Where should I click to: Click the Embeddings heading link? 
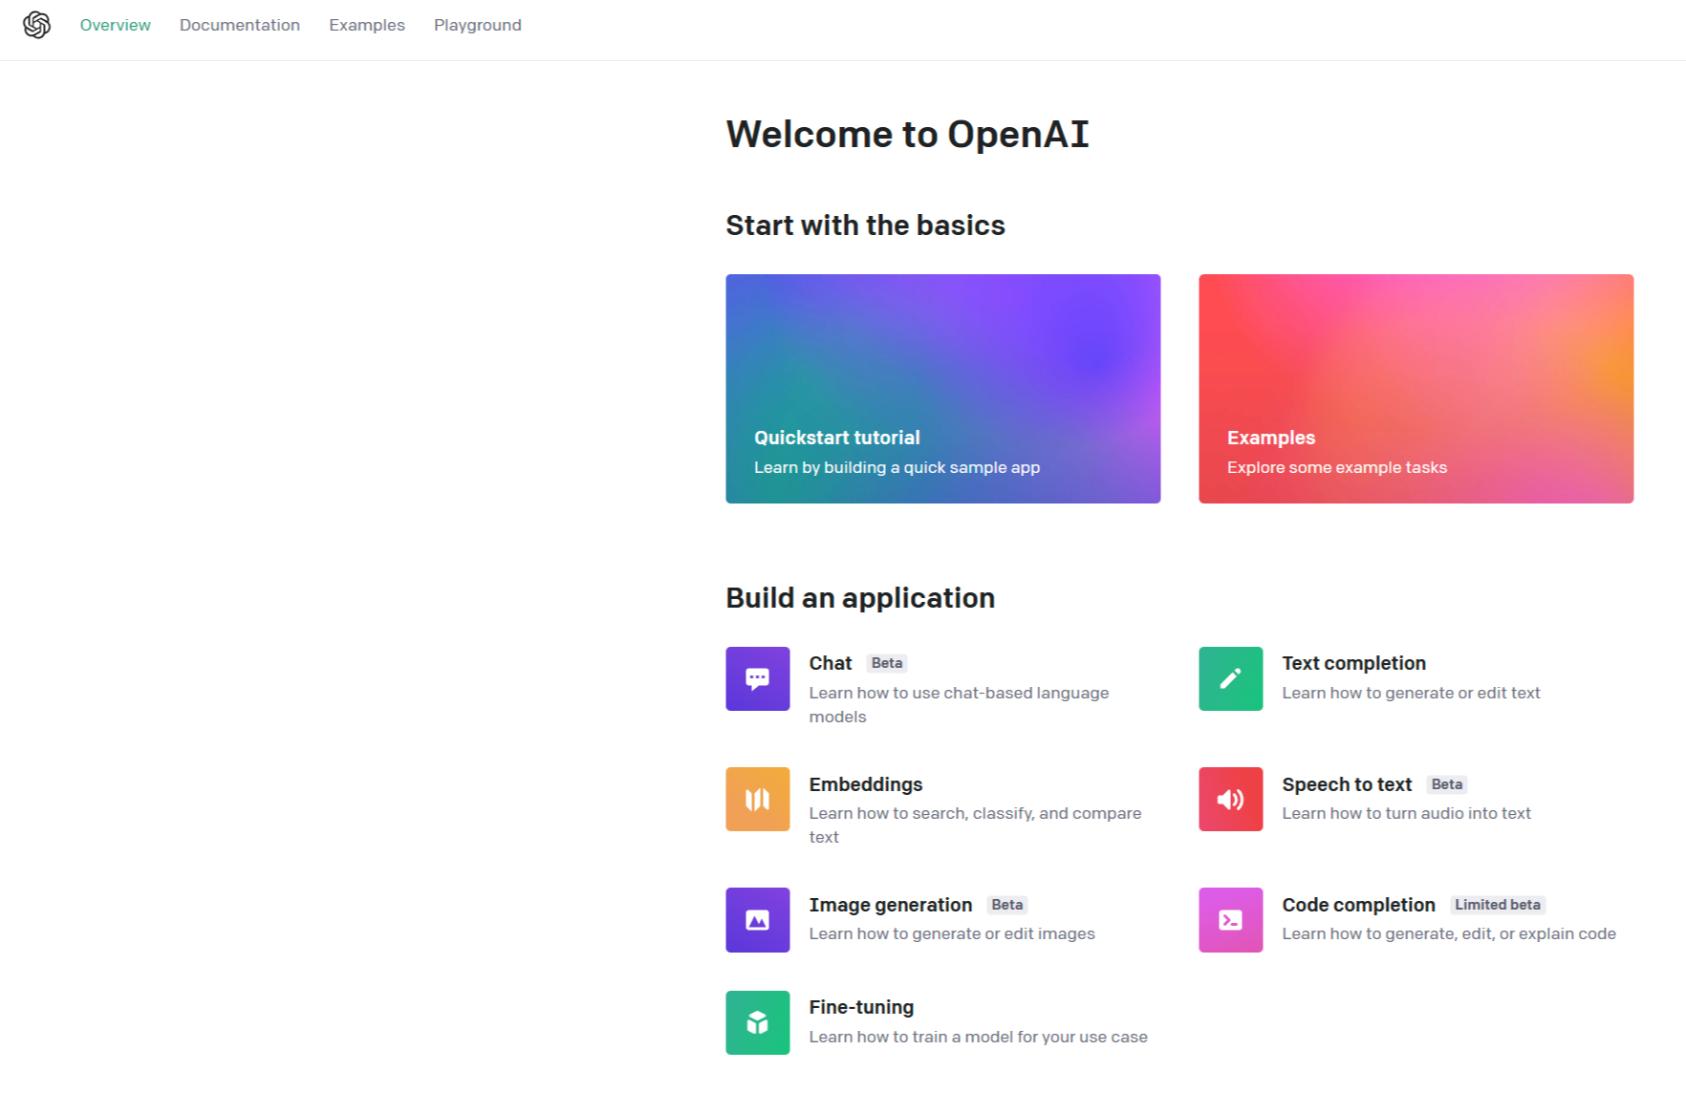point(865,784)
